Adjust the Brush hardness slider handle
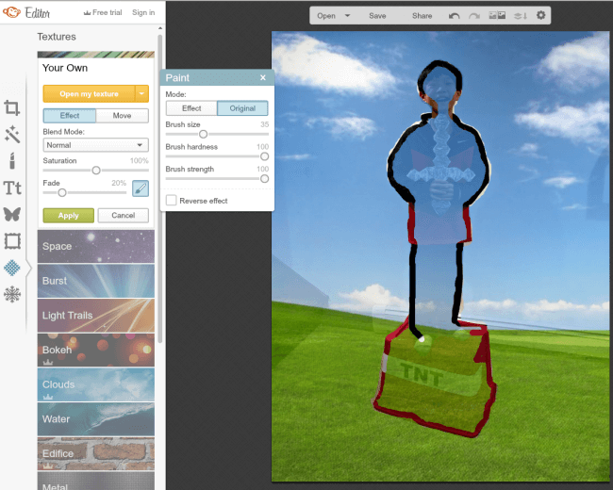 tap(264, 156)
